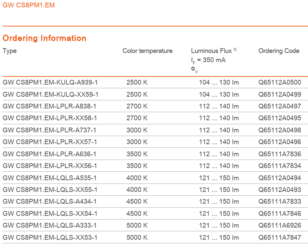Click the Luminous Flux column header
Image resolution: width=308 pixels, height=246 pixels.
(x=214, y=51)
